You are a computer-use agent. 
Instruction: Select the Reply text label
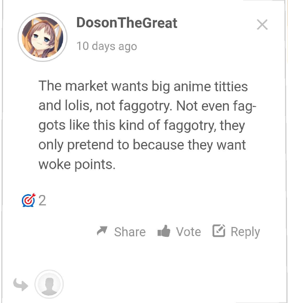(x=245, y=232)
